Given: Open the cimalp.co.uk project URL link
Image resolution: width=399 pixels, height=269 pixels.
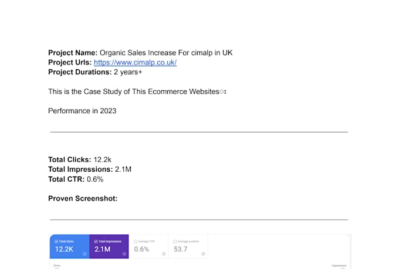Looking at the screenshot, I should [x=135, y=62].
